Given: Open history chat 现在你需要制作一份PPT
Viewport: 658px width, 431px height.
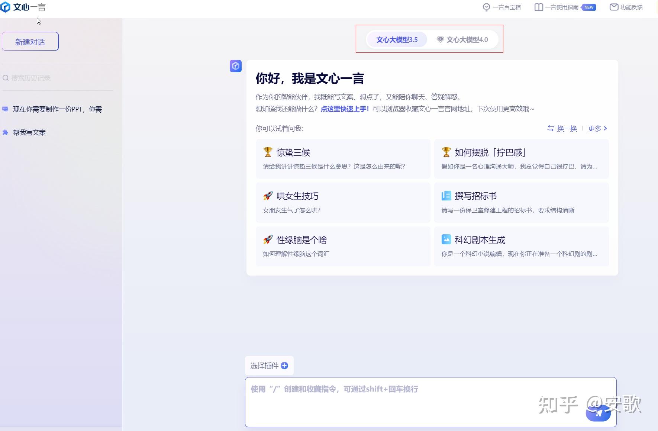Looking at the screenshot, I should (x=58, y=109).
